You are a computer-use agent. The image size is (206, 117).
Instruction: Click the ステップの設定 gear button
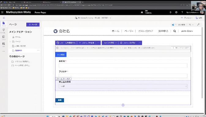coord(128,43)
